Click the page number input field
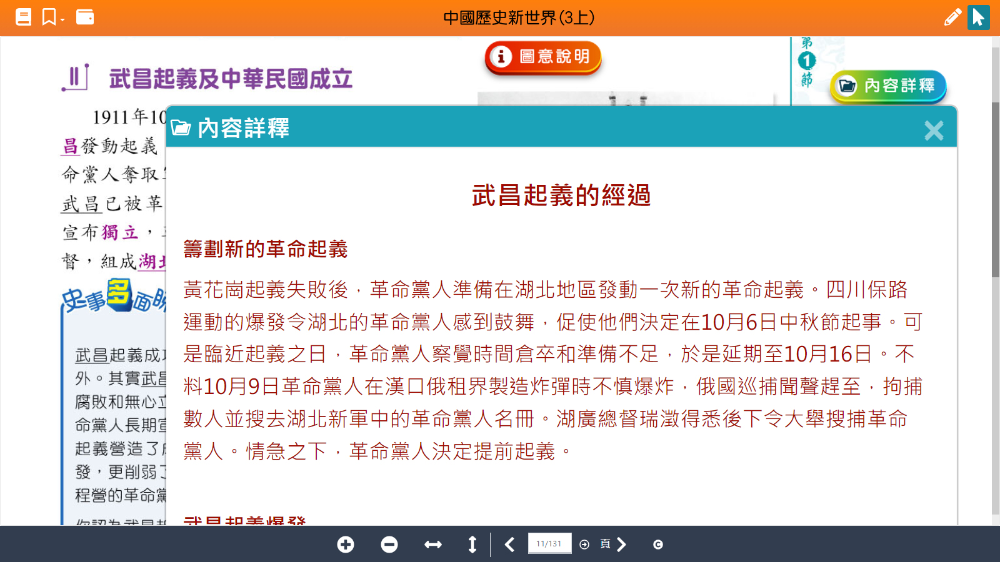The width and height of the screenshot is (1000, 562). [549, 544]
